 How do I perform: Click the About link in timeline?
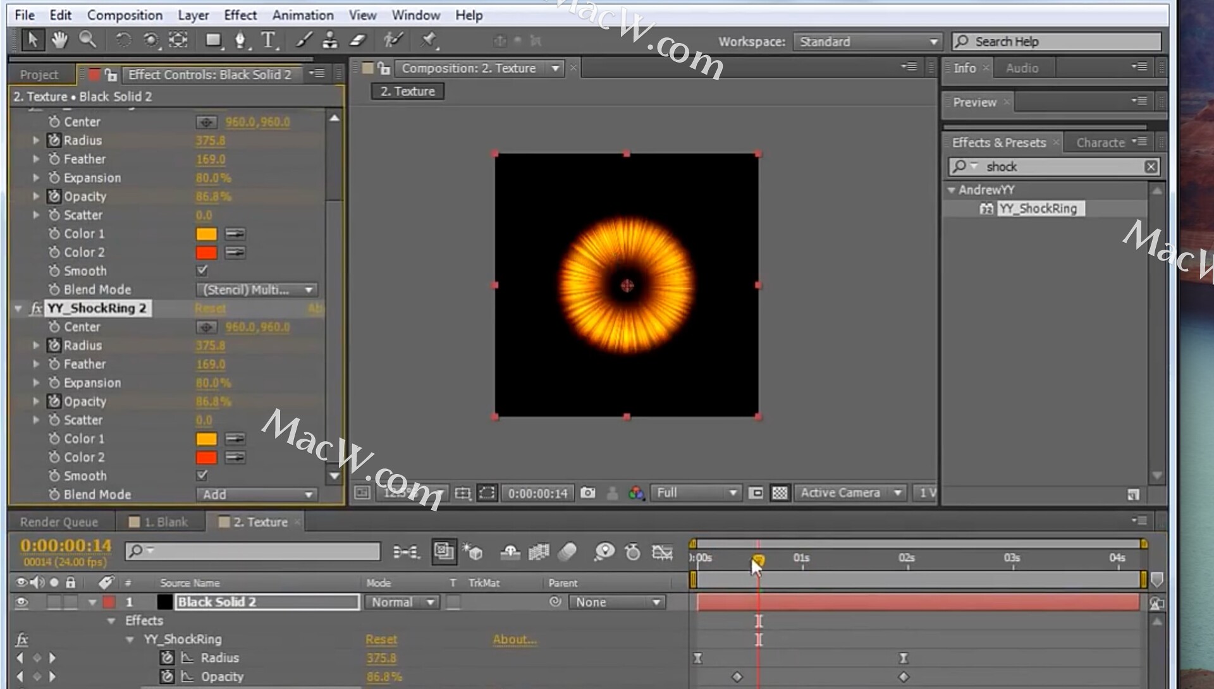point(514,639)
